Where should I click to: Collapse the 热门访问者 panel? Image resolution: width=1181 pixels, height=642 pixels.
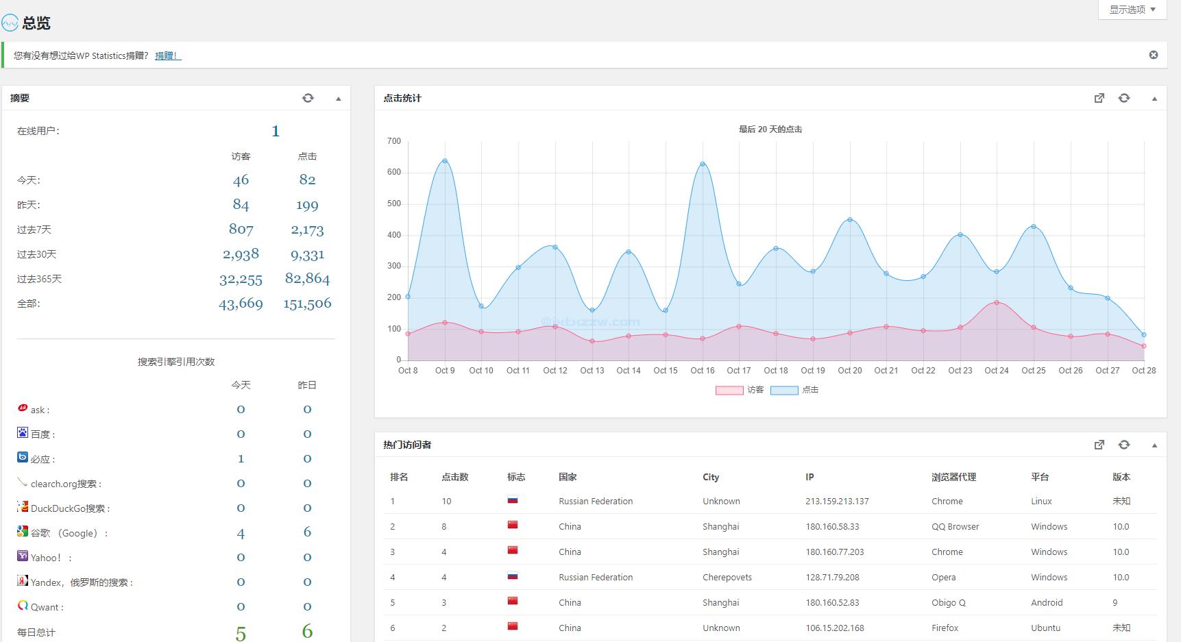[x=1154, y=445]
